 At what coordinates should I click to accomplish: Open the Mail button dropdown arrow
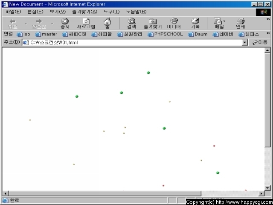(x=224, y=21)
